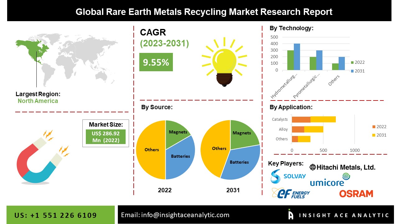Click the Solvay company logo
Screen dimensions: 398x224
point(288,176)
